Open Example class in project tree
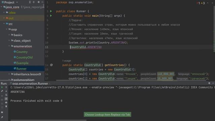The height and width of the screenshot is (121, 215). (22, 63)
